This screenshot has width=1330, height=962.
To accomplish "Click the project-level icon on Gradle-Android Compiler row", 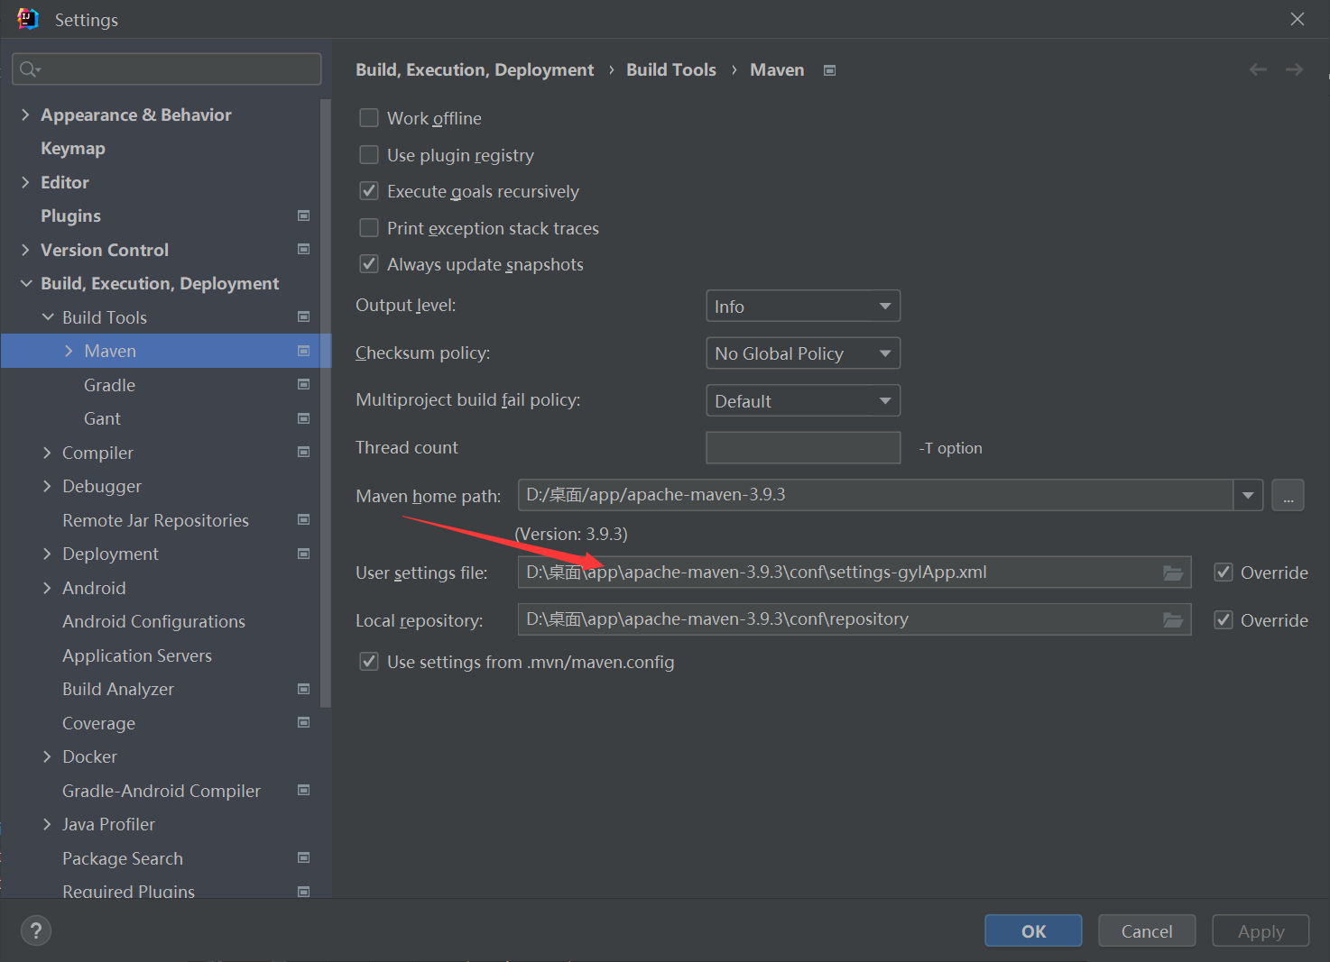I will tap(304, 790).
